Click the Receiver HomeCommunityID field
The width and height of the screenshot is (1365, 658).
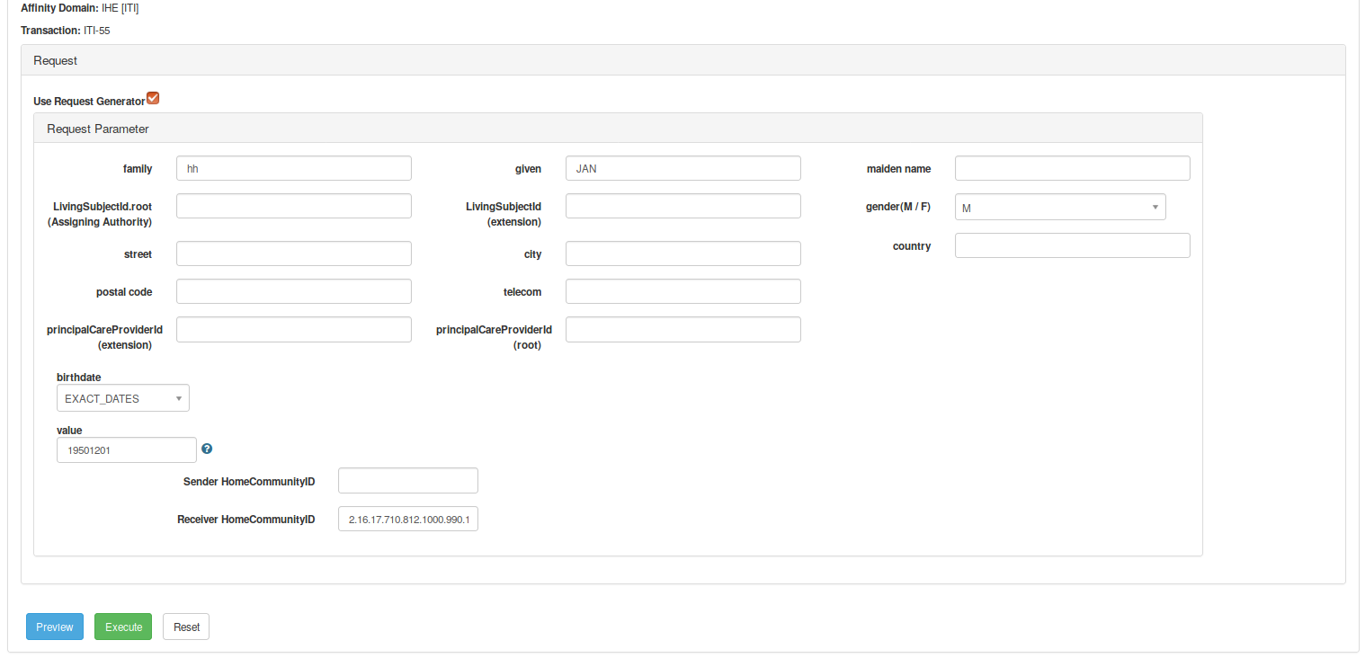(407, 519)
